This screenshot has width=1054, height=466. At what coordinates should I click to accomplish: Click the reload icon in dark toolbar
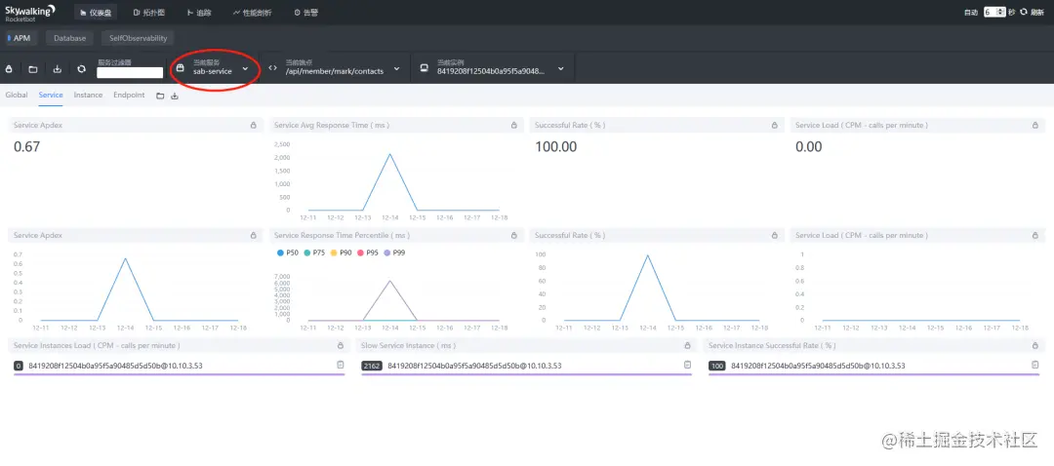[81, 68]
